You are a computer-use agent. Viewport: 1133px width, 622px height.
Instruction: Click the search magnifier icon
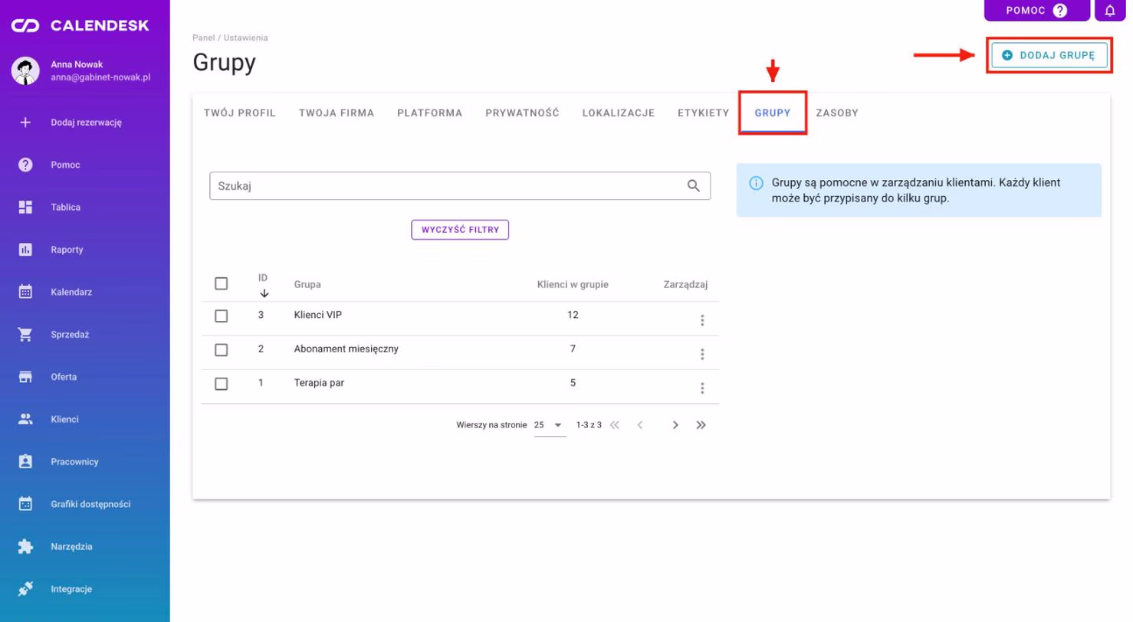point(694,185)
